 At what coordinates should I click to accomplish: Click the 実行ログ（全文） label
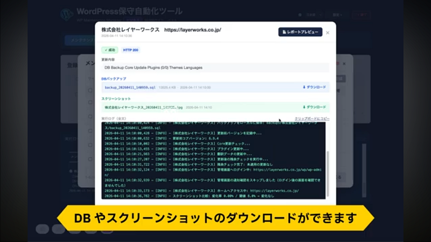point(114,118)
